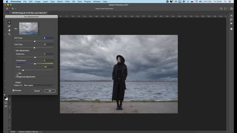
Task: Open the workspace switcher icon
Action: 226,8
